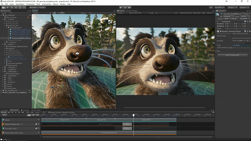Click the Time Range slider in Inspector
This screenshot has width=251, height=141.
[241, 38]
